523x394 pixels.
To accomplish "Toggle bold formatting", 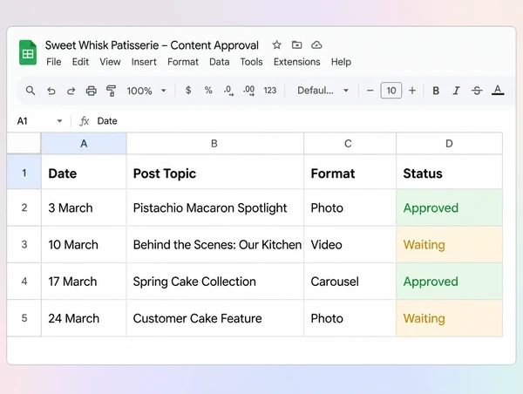I will [x=436, y=91].
